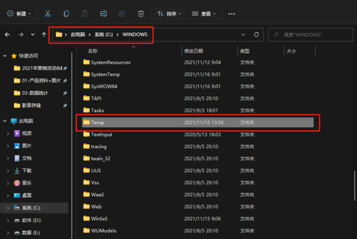Screen dimensions: 357x239
Task: Expand the 视频 tree chevron
Action: [8, 134]
